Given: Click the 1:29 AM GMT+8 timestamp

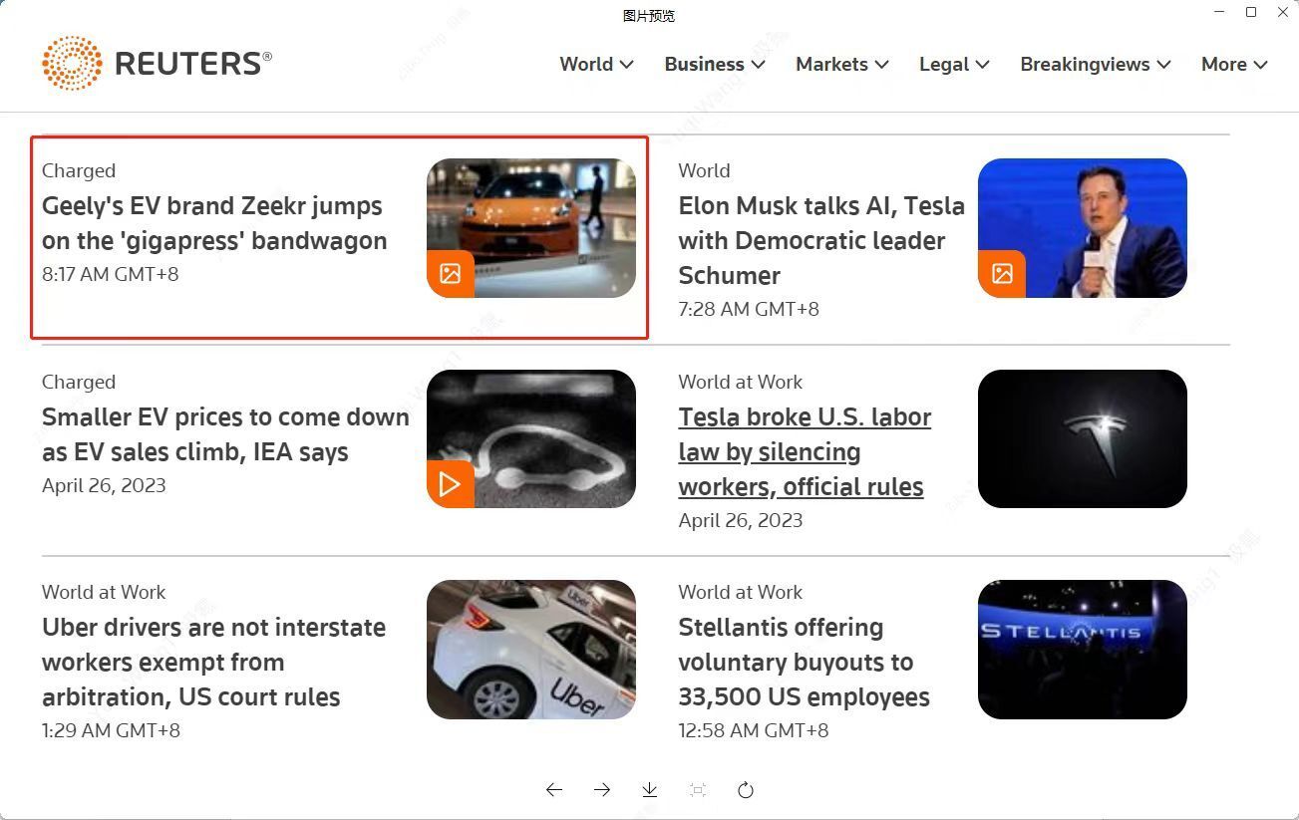Looking at the screenshot, I should pos(111,730).
